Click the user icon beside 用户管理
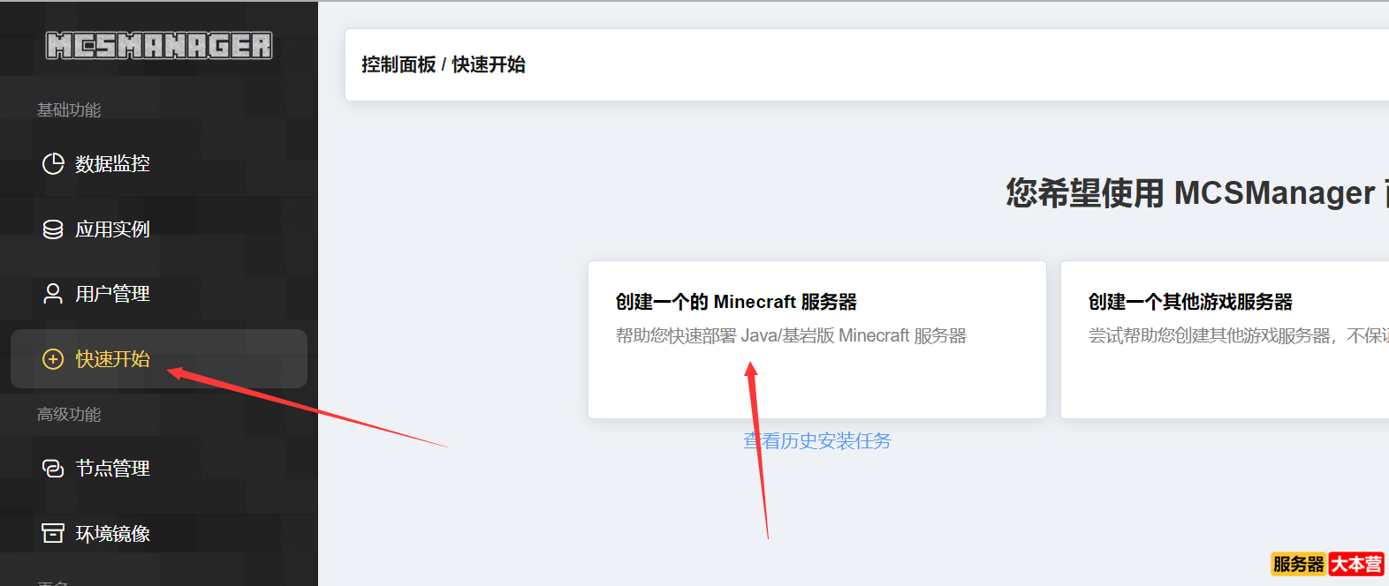The image size is (1389, 586). 53,294
